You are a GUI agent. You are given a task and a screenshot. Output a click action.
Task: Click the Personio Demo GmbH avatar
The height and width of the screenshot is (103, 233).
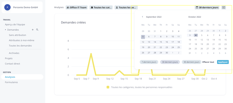tap(7, 7)
